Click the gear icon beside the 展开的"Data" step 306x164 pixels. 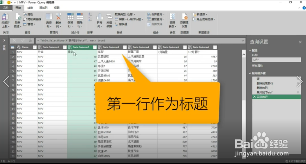298,92
